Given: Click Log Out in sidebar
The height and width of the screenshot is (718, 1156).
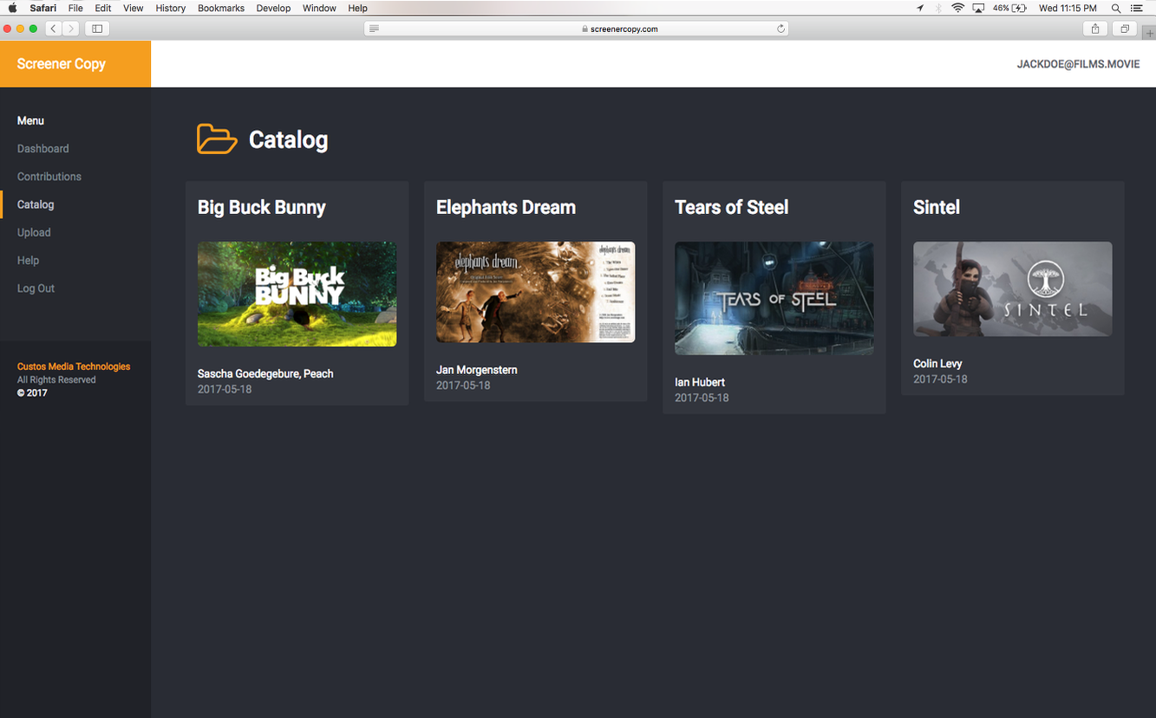Looking at the screenshot, I should click(36, 288).
